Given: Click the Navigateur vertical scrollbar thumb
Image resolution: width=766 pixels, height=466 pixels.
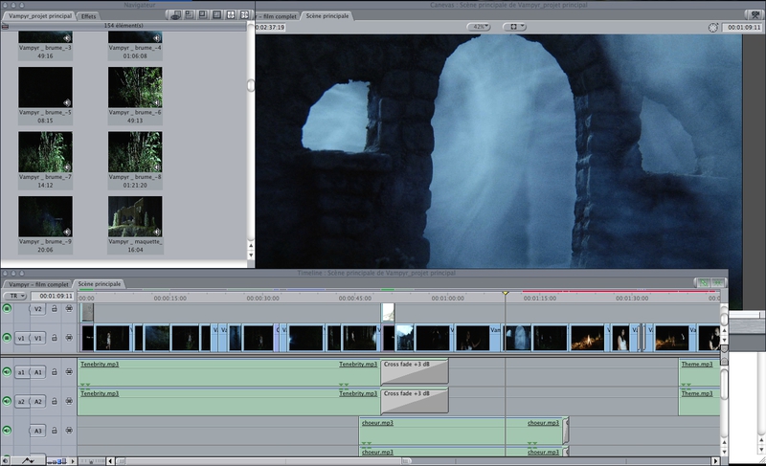Looking at the screenshot, I should tap(251, 86).
